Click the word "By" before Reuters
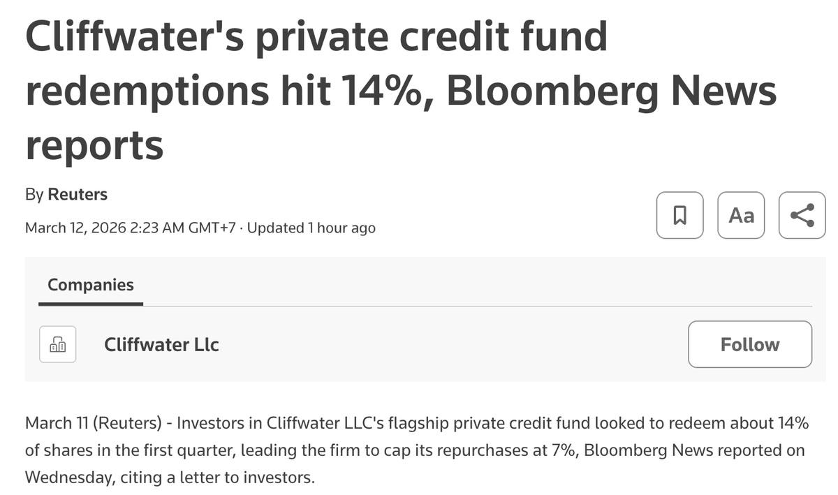The width and height of the screenshot is (838, 495). (x=34, y=194)
